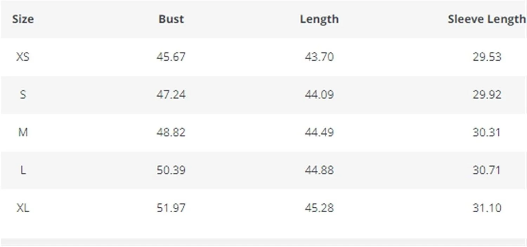The image size is (527, 247).
Task: Select the XS size row label
Action: (23, 56)
